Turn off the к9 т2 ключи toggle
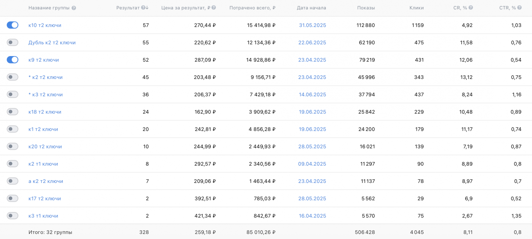The width and height of the screenshot is (532, 239). 13,60
